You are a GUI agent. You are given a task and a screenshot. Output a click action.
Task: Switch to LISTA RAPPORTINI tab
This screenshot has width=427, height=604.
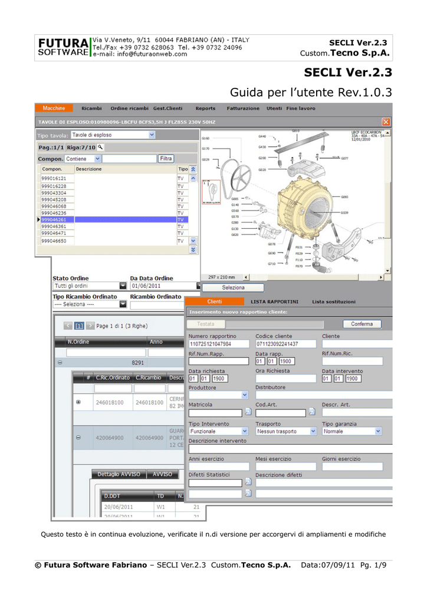click(274, 301)
